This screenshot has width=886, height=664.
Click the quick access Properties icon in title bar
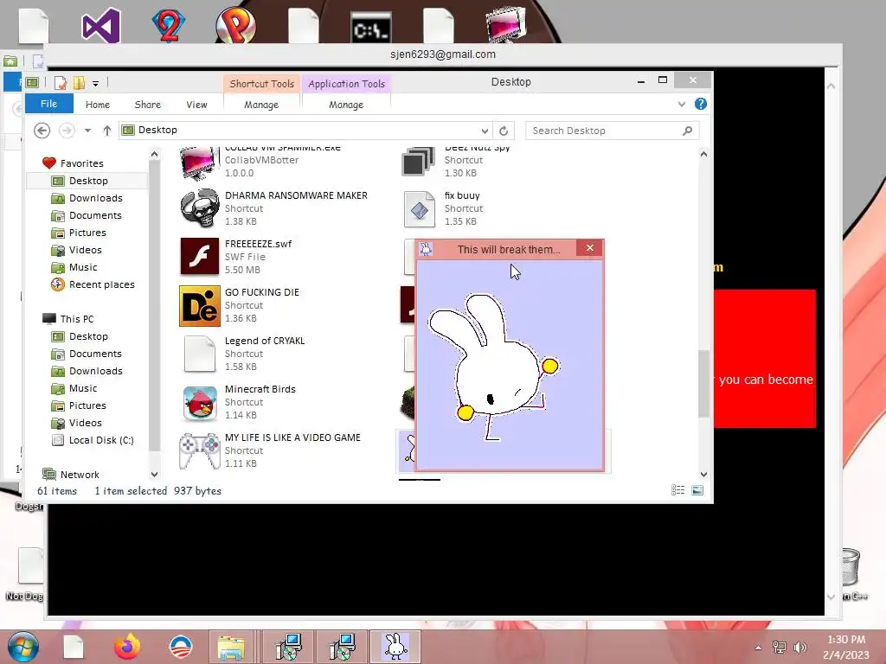(x=61, y=83)
